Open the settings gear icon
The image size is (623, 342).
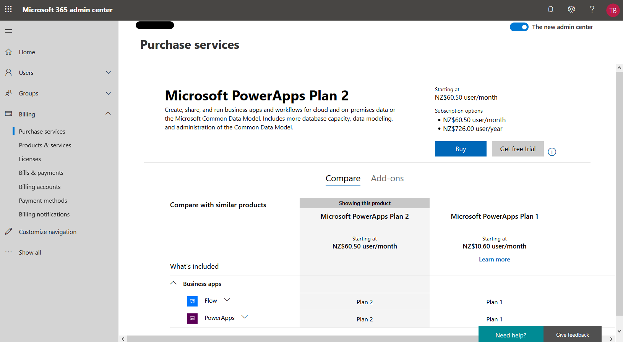pyautogui.click(x=571, y=9)
